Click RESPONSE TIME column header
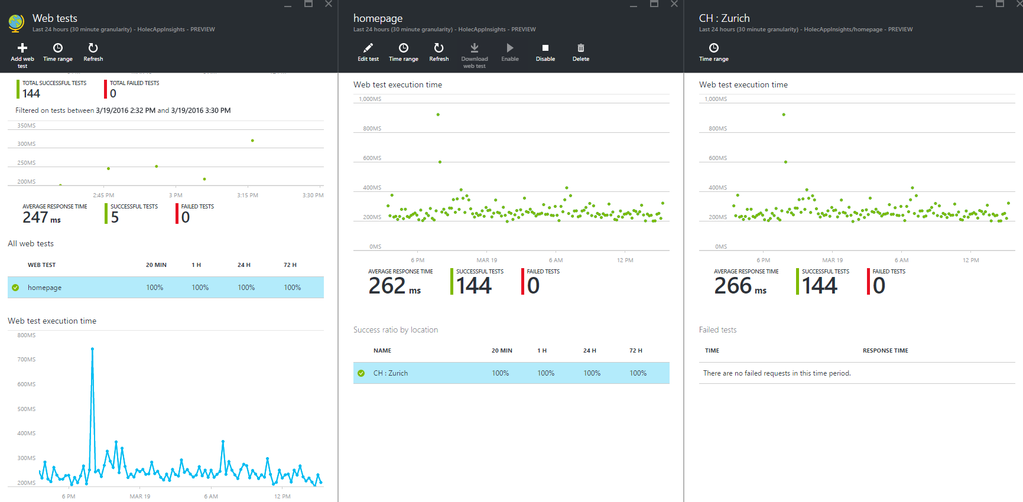 (885, 351)
